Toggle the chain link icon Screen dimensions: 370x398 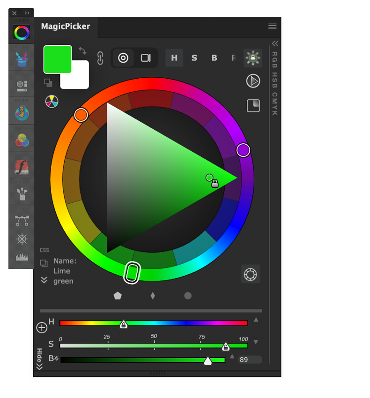pos(100,58)
